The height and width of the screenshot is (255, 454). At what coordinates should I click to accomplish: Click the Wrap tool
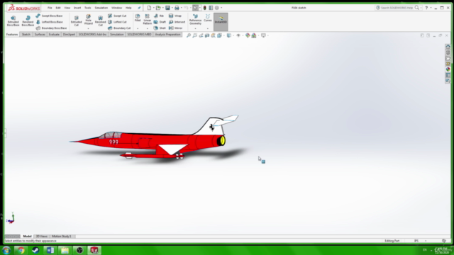(175, 16)
